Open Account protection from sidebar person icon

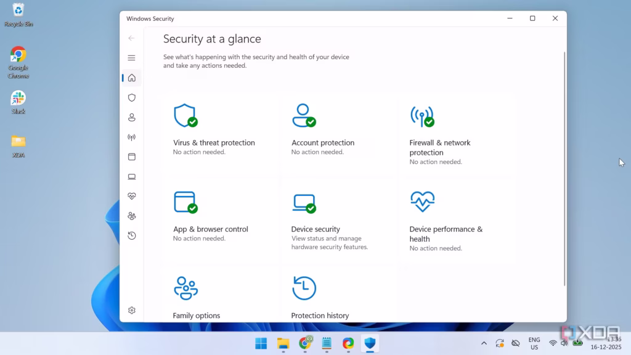[x=132, y=118]
